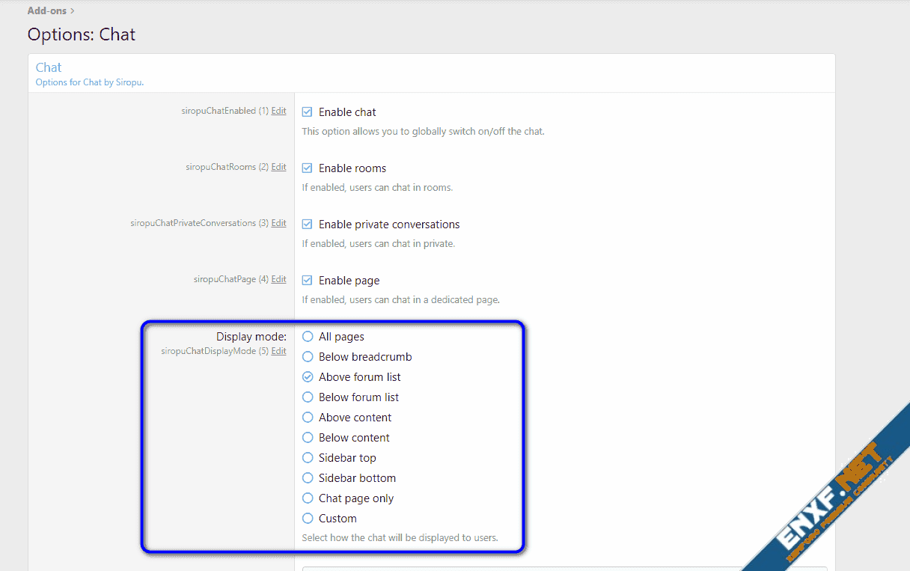Uncheck the Enable rooms checkbox

(x=308, y=168)
